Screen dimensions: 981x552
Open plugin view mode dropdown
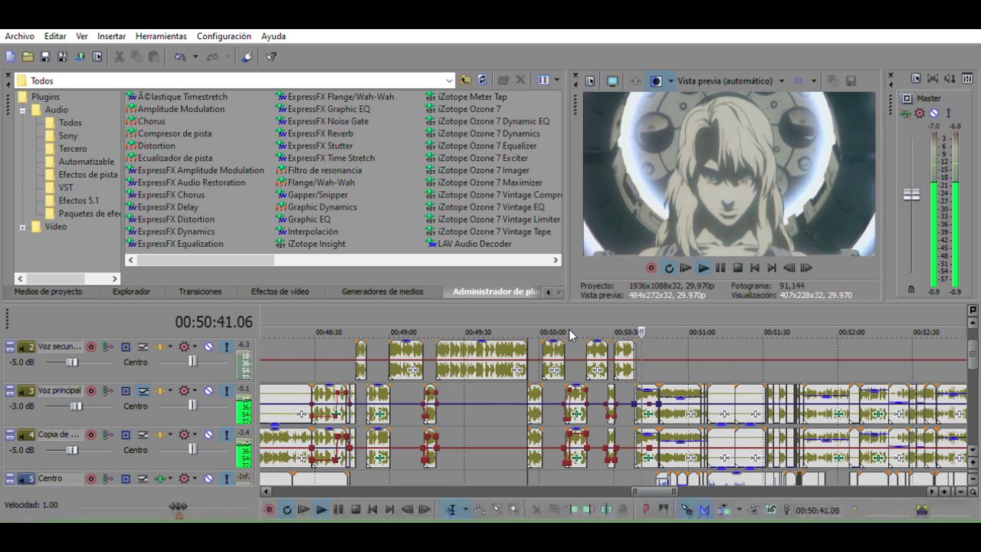[556, 80]
